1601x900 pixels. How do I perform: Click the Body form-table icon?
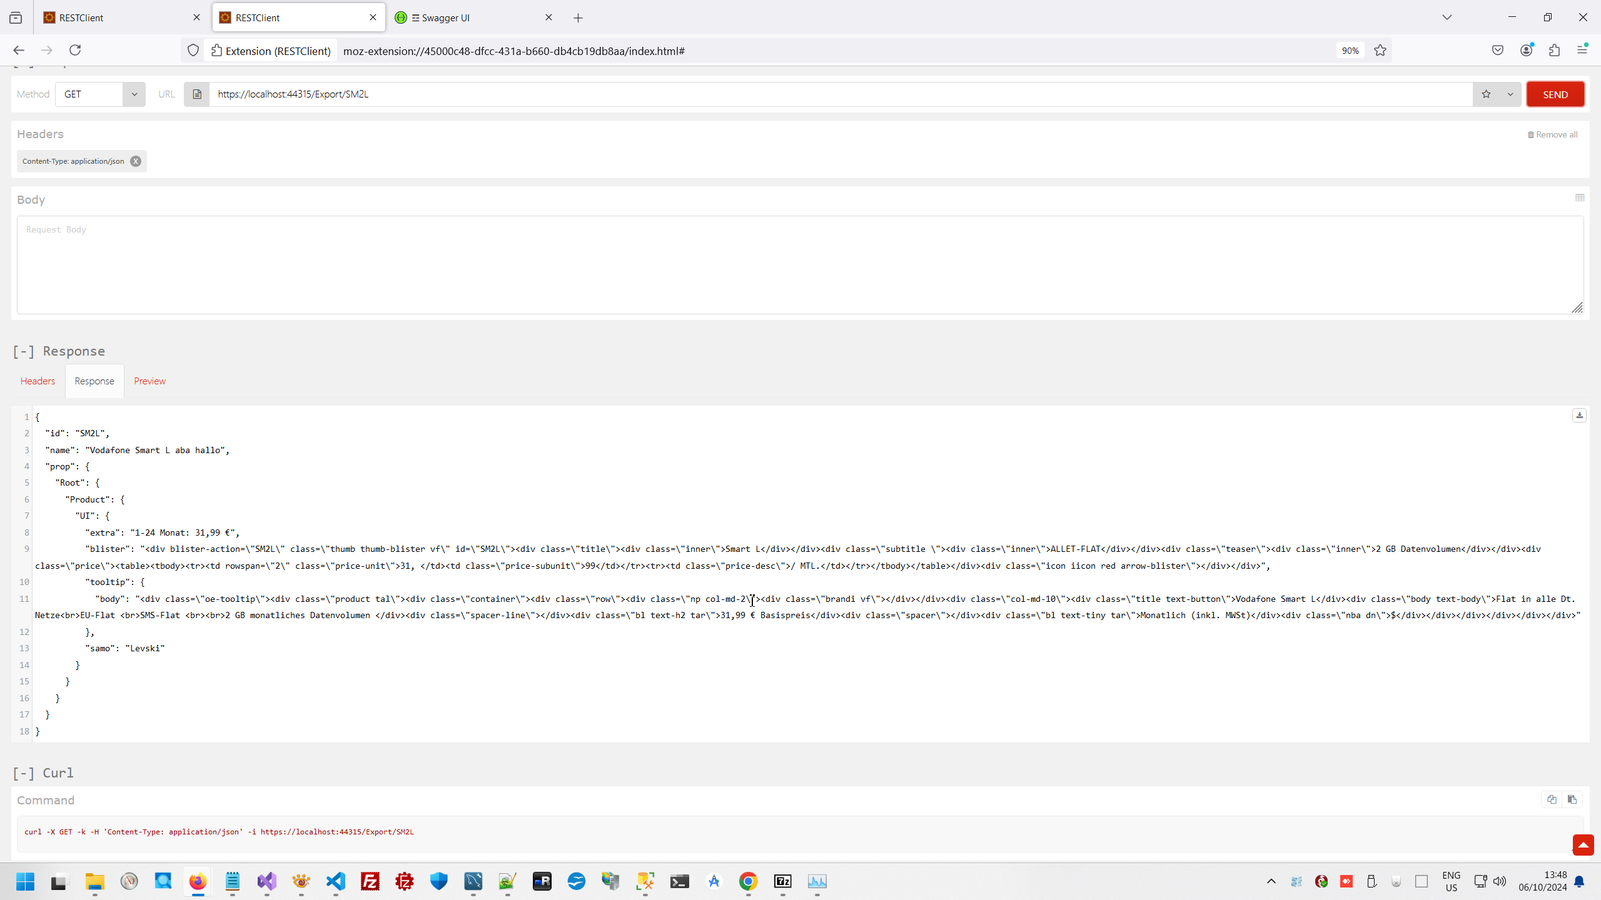(1580, 198)
